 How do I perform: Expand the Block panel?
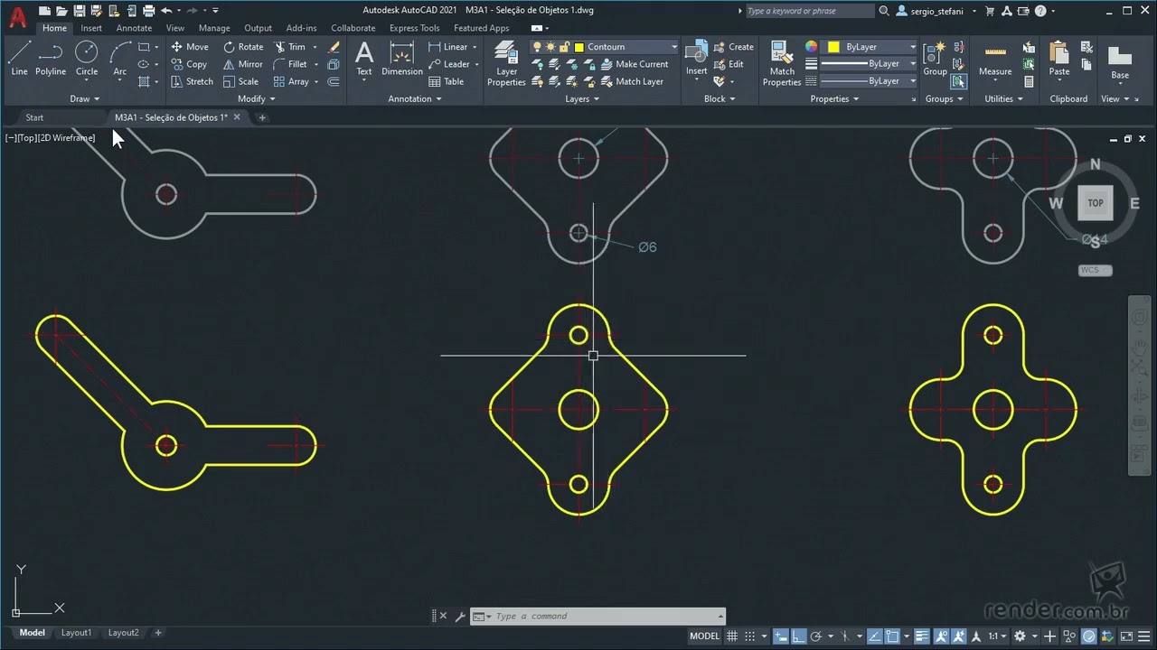(x=720, y=98)
